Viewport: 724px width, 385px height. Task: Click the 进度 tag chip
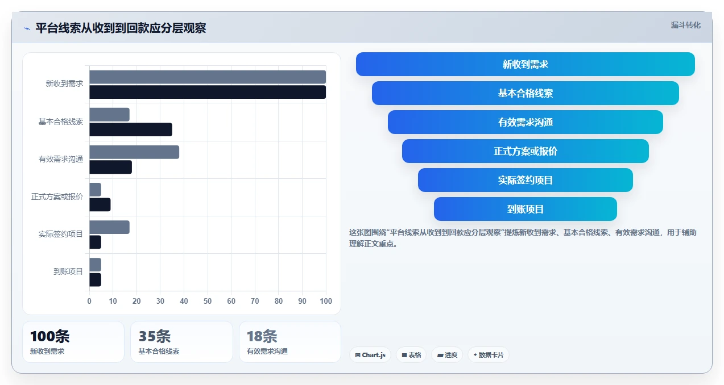pyautogui.click(x=447, y=355)
